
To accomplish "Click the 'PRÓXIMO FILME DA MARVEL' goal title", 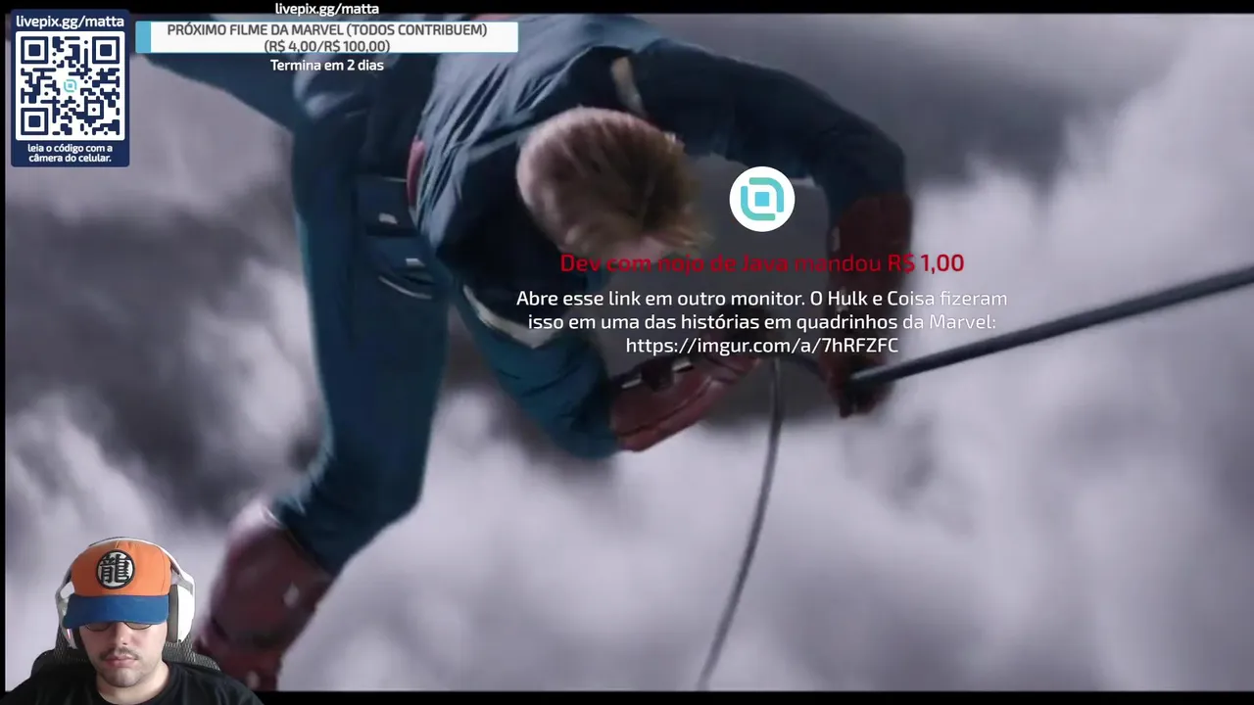I will tap(326, 29).
